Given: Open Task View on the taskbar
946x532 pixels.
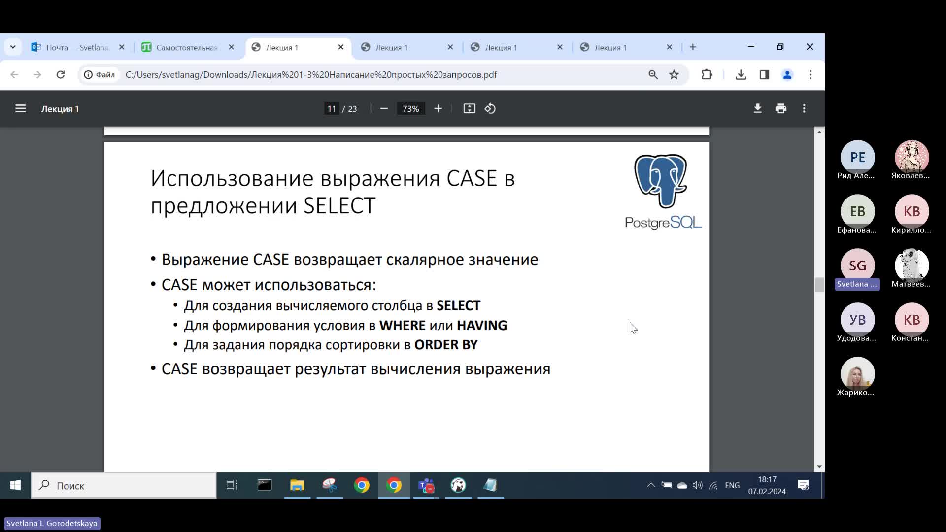Looking at the screenshot, I should [x=232, y=485].
